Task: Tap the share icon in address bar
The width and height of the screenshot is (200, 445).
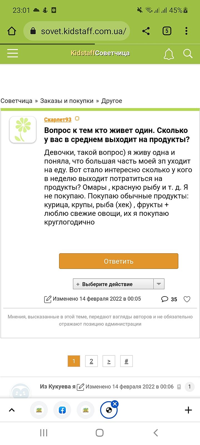Action: point(146,31)
